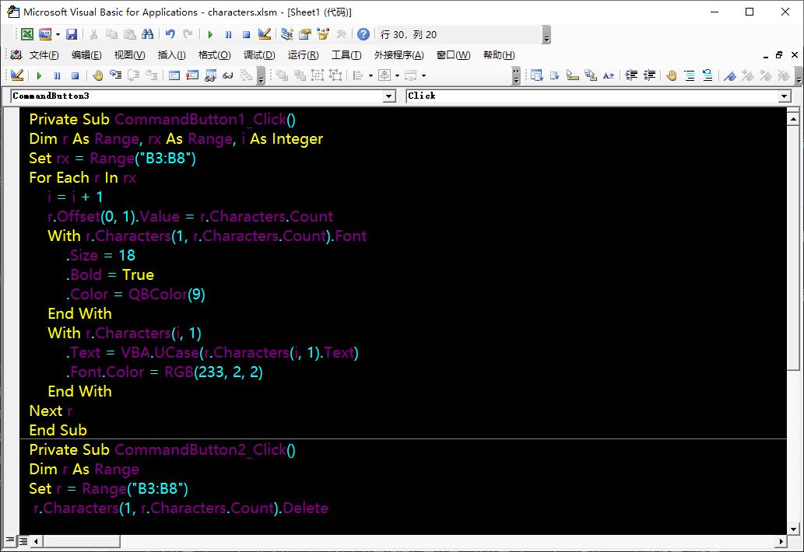
Task: Open Find with the binoculars icon
Action: [148, 34]
